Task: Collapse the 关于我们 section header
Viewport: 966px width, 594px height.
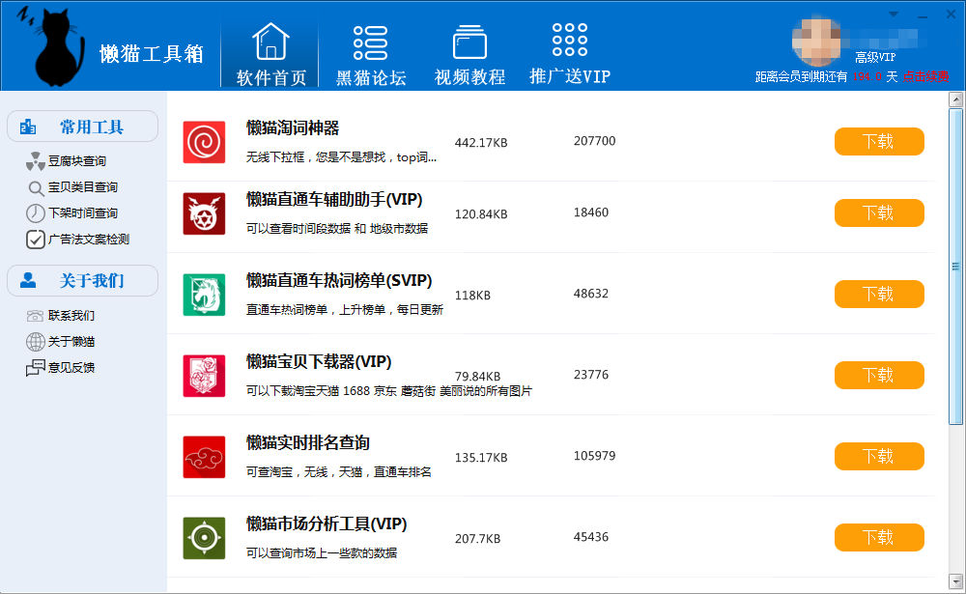Action: tap(82, 281)
